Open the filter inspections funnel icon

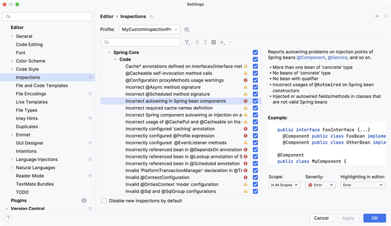[x=187, y=42]
